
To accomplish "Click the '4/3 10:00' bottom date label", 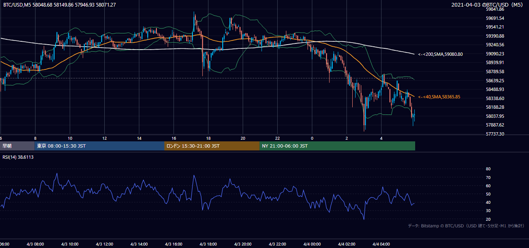I will 70,244.
